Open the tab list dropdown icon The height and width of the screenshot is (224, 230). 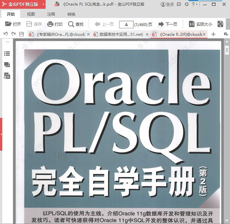226,34
